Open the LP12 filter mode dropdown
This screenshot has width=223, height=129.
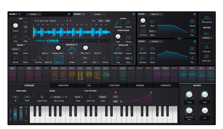tap(152, 31)
